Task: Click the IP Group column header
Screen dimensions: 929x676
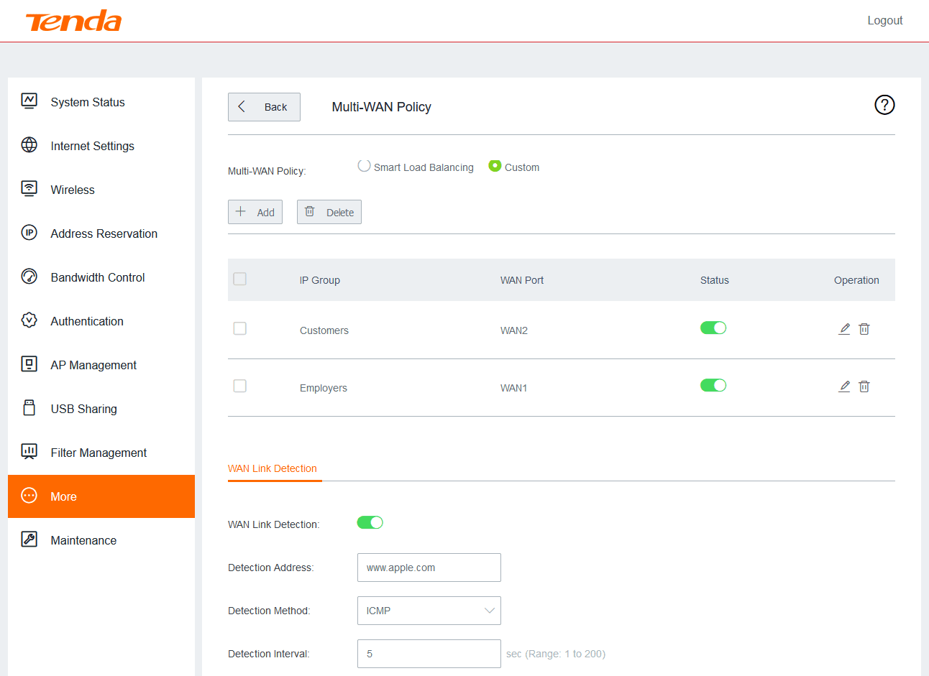Action: point(320,280)
